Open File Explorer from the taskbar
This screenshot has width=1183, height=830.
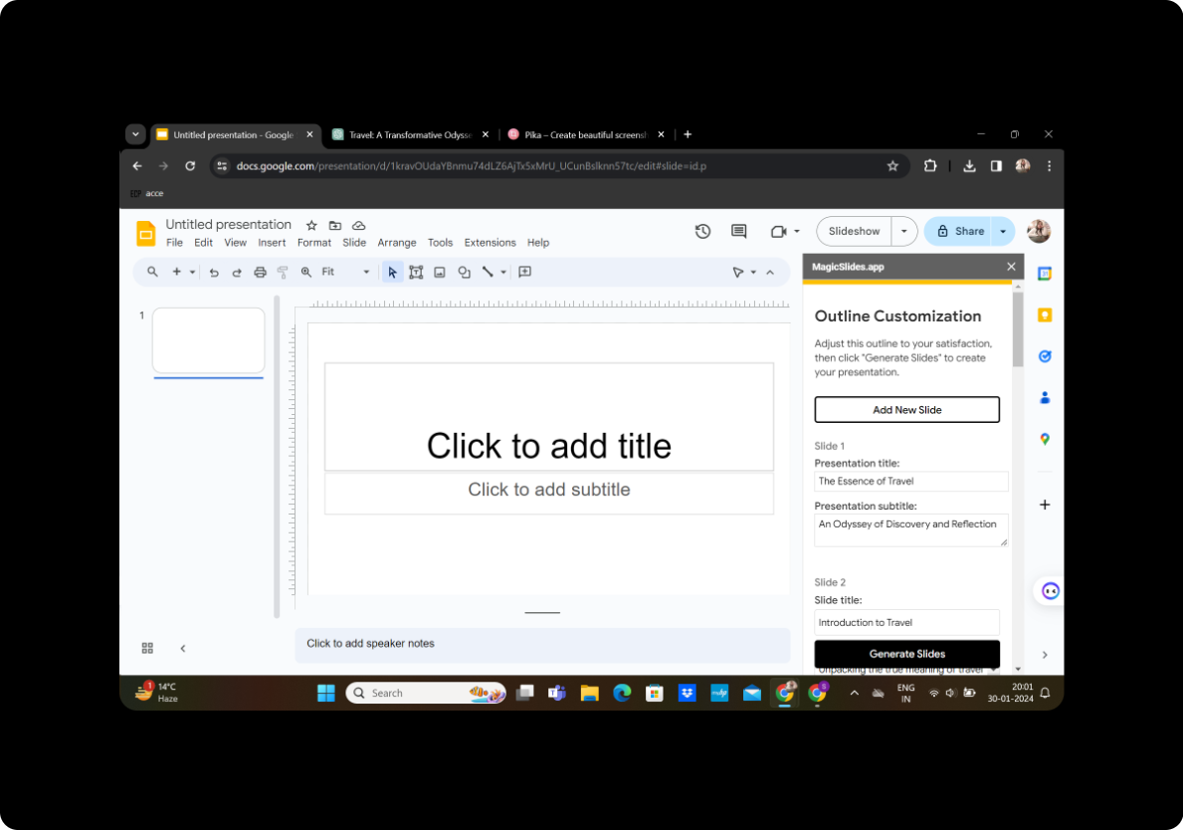click(589, 693)
